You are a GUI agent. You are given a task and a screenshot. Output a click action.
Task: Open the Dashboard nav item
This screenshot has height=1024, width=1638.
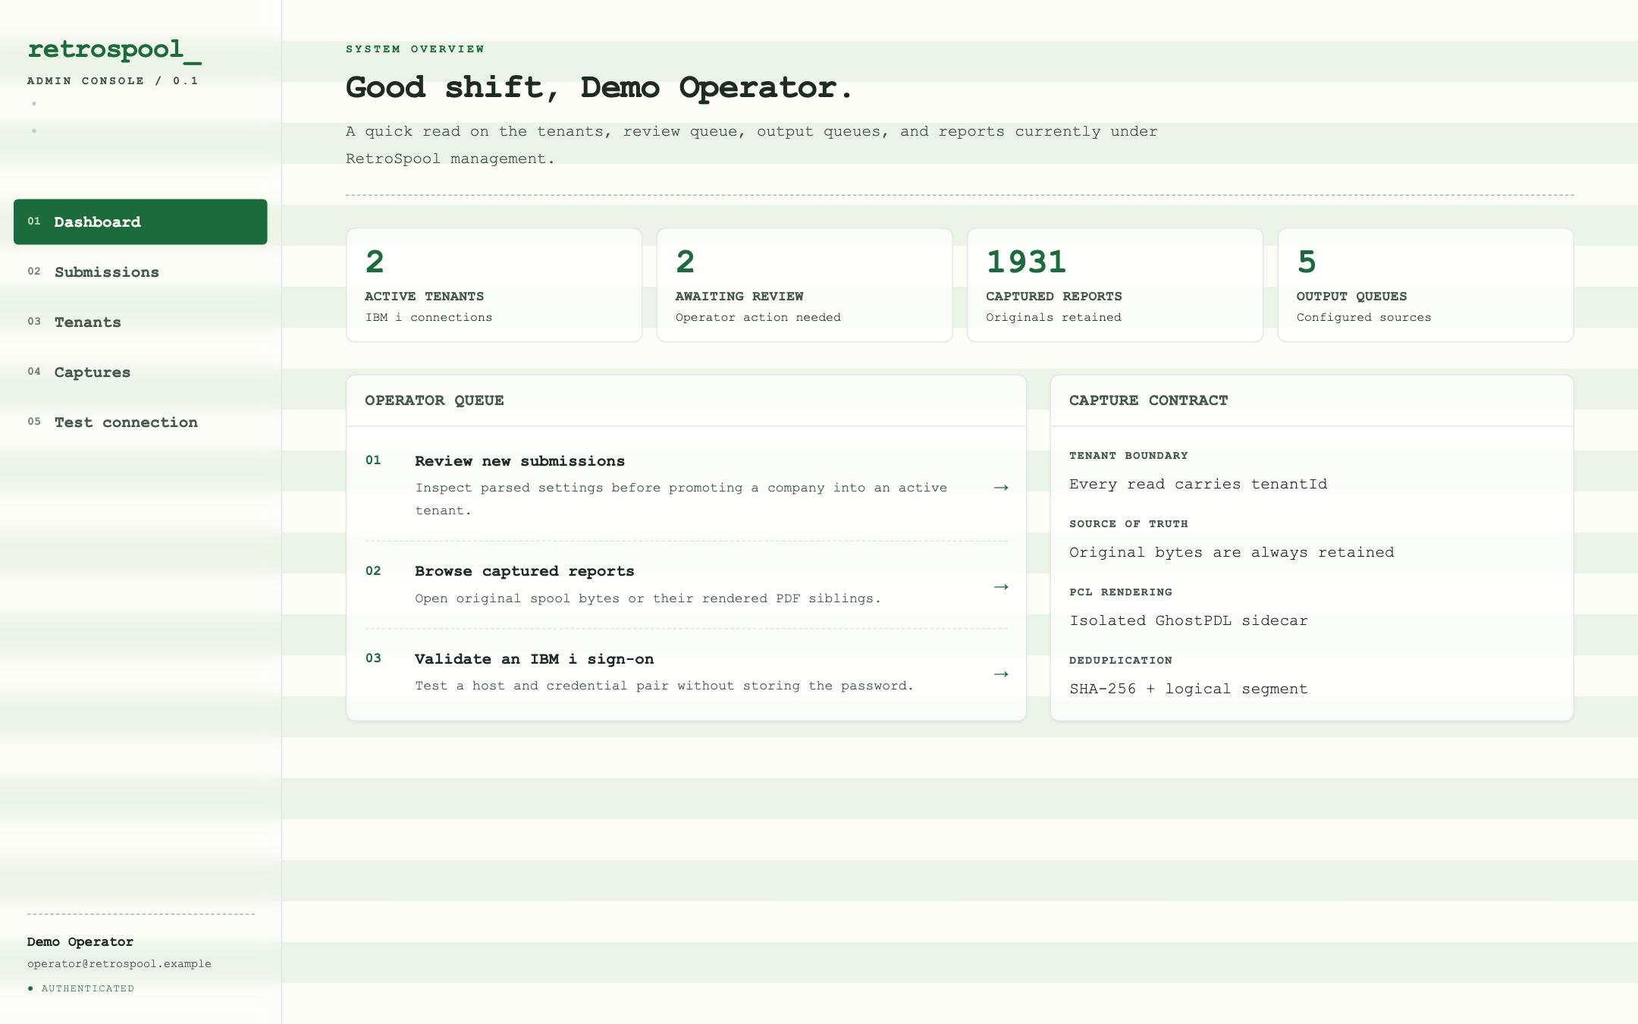[x=140, y=221]
